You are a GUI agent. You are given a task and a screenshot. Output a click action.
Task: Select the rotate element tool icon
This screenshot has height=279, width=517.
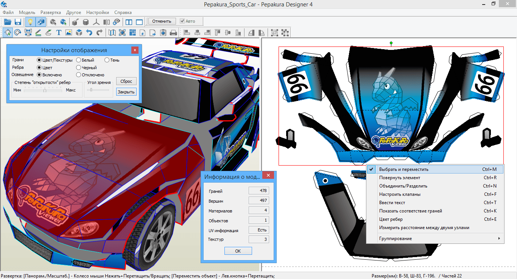point(18,33)
